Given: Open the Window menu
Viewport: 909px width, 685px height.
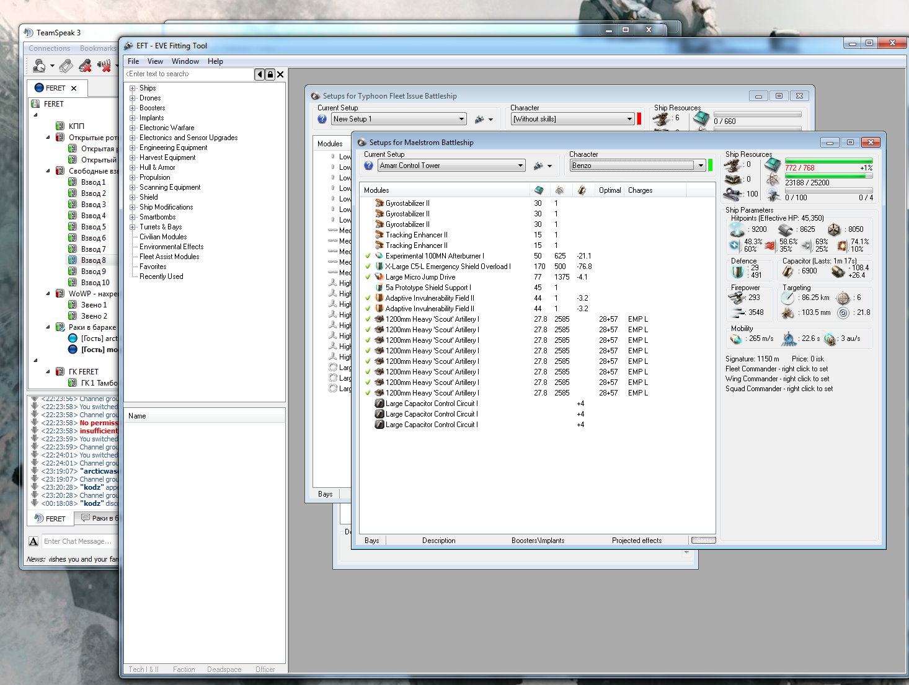Looking at the screenshot, I should pos(185,61).
